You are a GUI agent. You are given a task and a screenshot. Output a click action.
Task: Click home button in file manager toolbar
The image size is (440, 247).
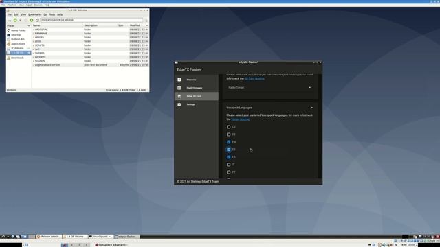37,20
